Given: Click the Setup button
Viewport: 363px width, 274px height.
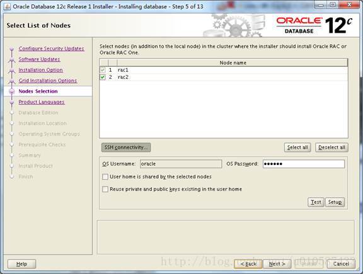Looking at the screenshot, I should pyautogui.click(x=335, y=202).
